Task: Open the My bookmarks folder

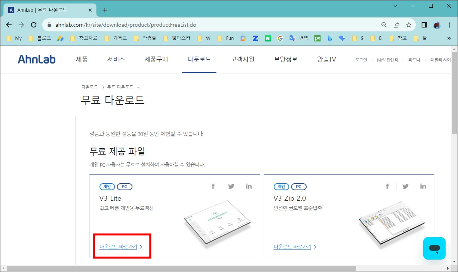Action: click(x=14, y=38)
